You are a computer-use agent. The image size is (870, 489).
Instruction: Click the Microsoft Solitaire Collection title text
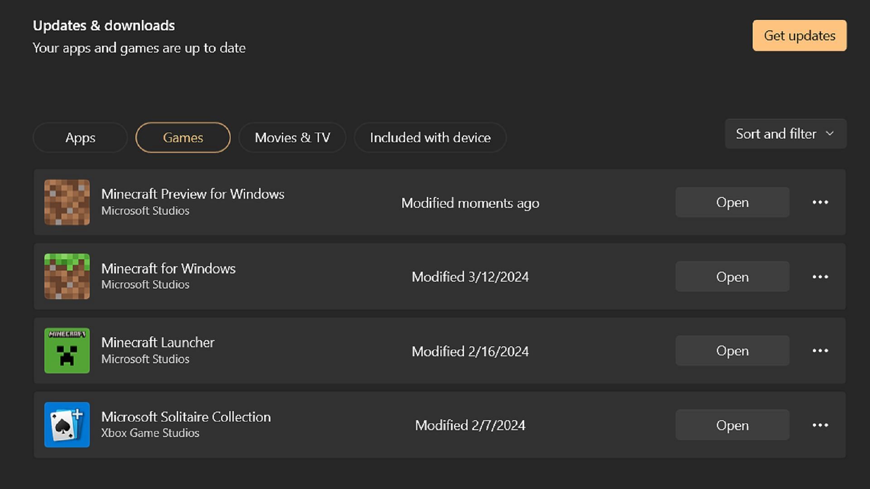(186, 417)
